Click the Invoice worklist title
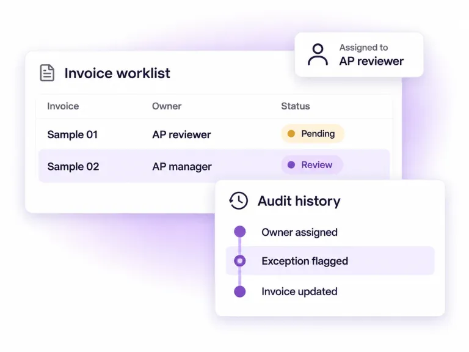The height and width of the screenshot is (352, 469). (x=117, y=73)
